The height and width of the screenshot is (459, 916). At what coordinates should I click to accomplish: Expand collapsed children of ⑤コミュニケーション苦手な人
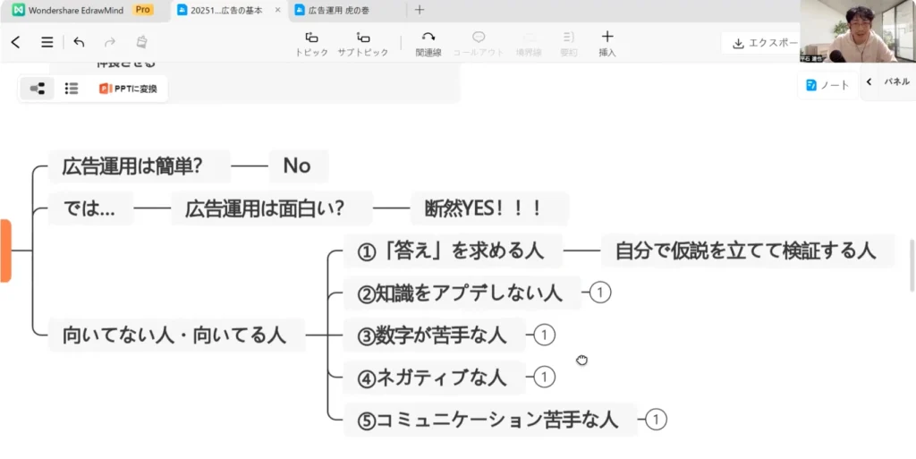(657, 419)
